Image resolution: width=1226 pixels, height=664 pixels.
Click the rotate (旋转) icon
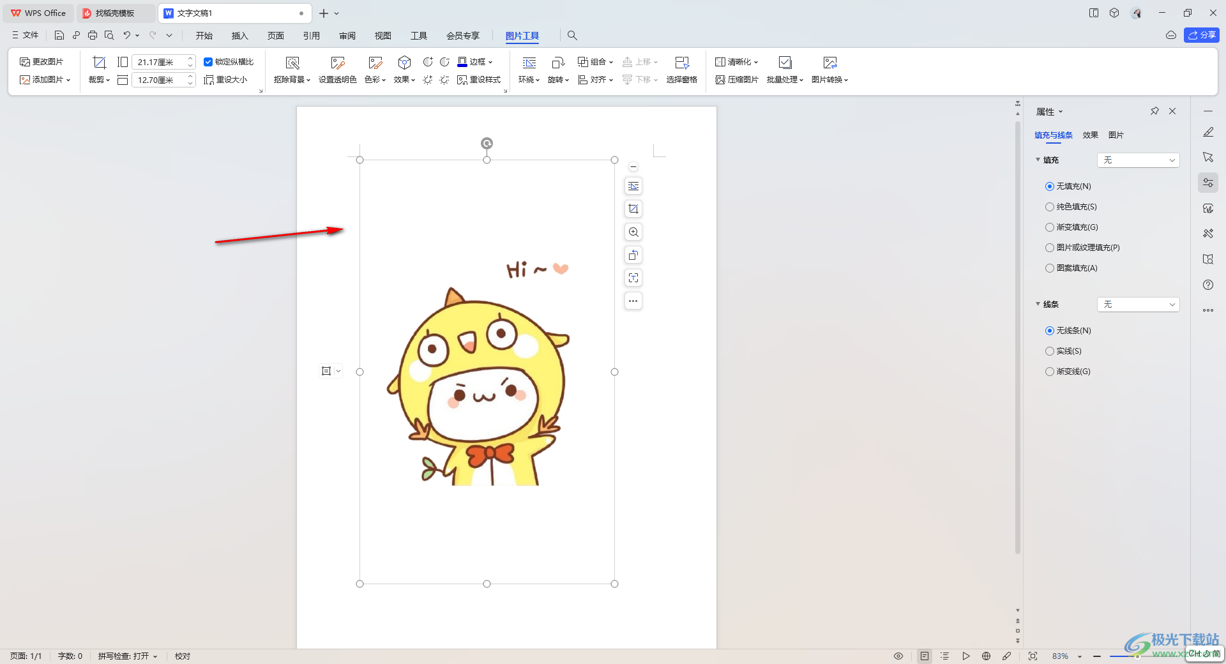click(x=558, y=63)
